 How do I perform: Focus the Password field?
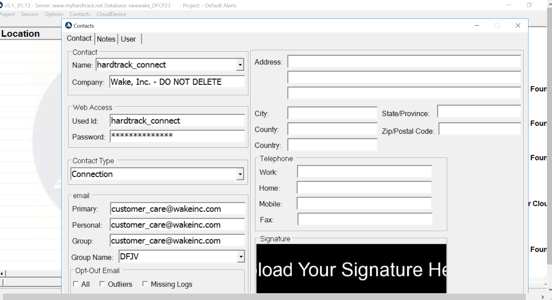click(177, 136)
